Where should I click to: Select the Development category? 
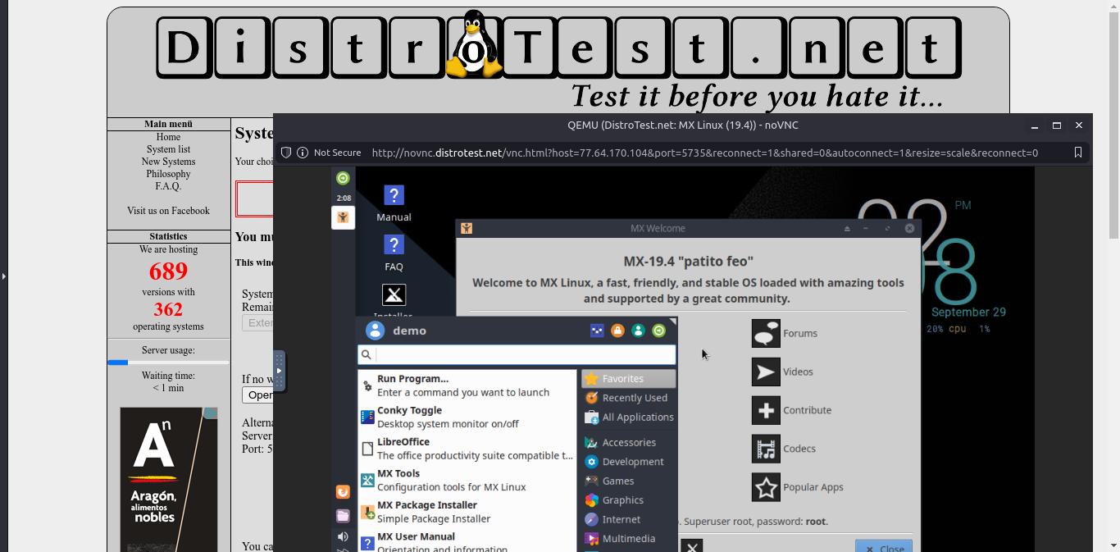pyautogui.click(x=629, y=462)
